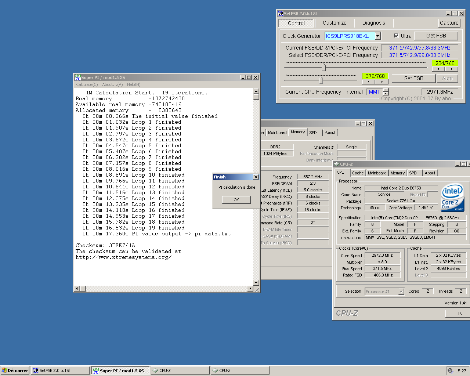
Task: Open Calculate menu in Super PI
Action: point(87,84)
